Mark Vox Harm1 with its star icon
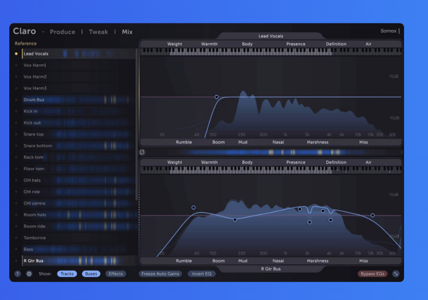 [x=16, y=65]
